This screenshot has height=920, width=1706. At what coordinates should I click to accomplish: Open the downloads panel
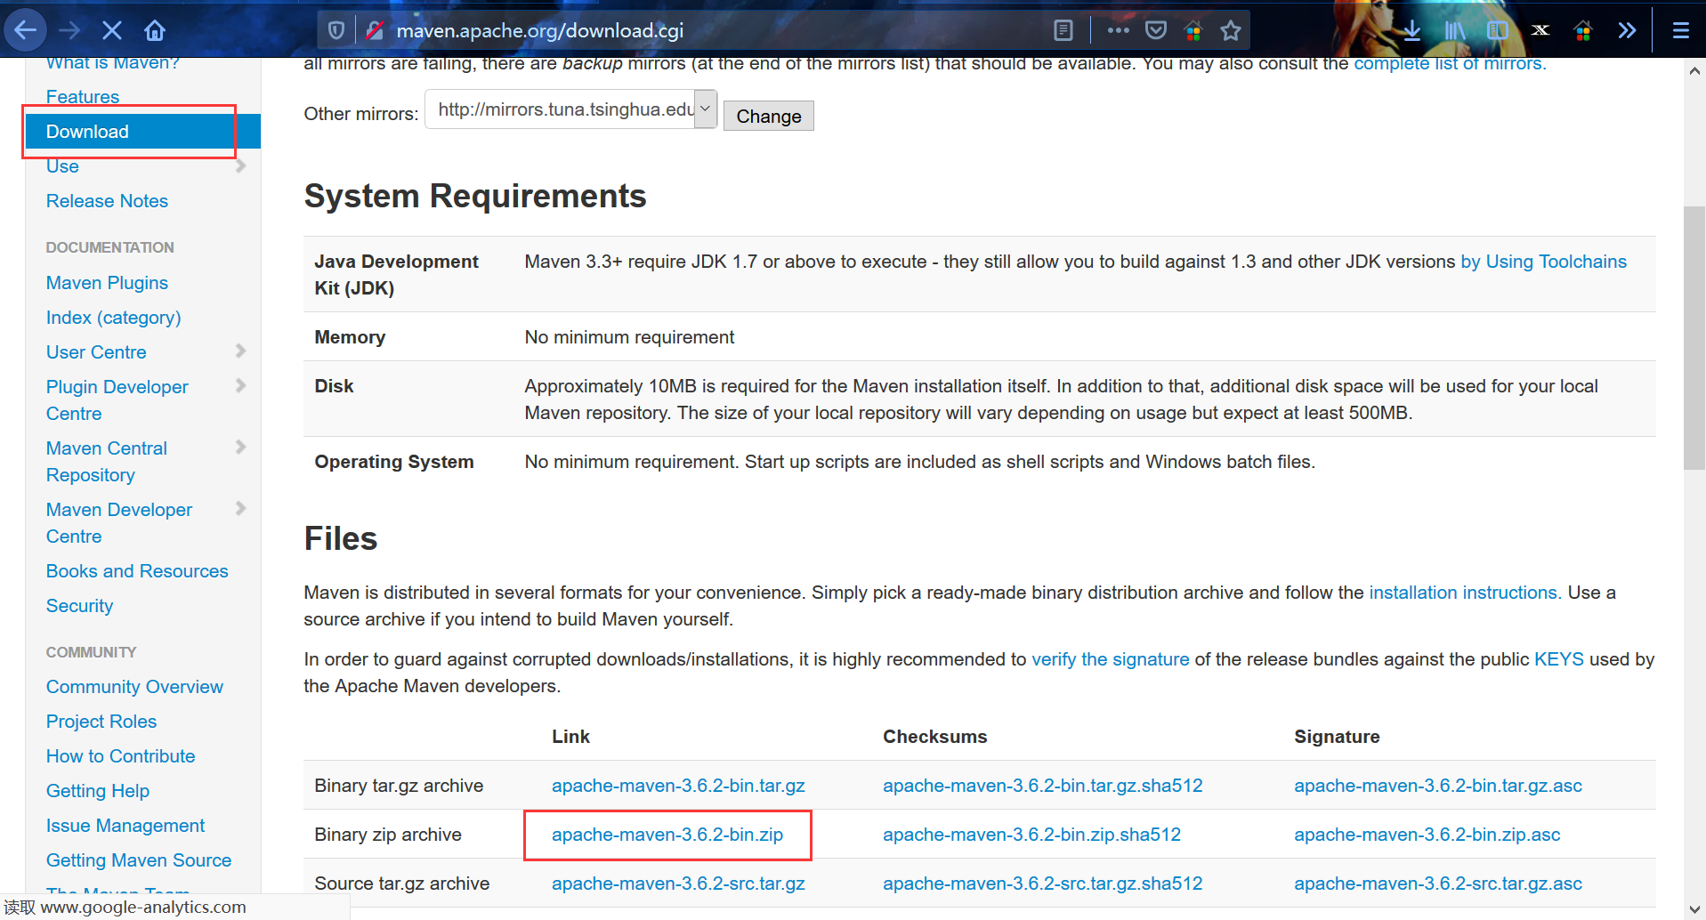[1411, 30]
